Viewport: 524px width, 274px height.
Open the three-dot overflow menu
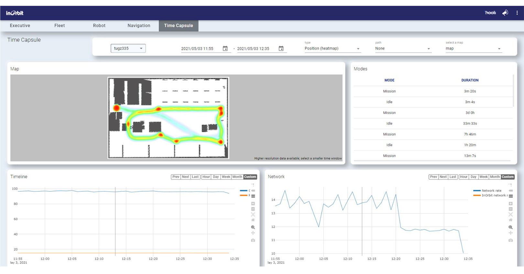517,13
